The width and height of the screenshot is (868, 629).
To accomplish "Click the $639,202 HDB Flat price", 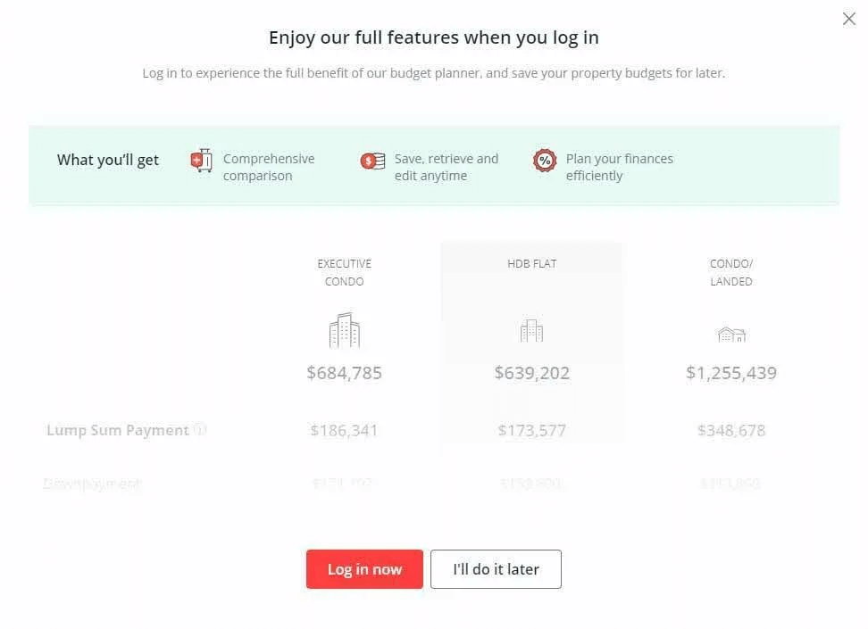I will [531, 373].
